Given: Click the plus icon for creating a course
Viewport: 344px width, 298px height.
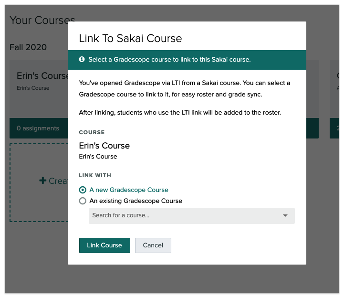Looking at the screenshot, I should (43, 181).
